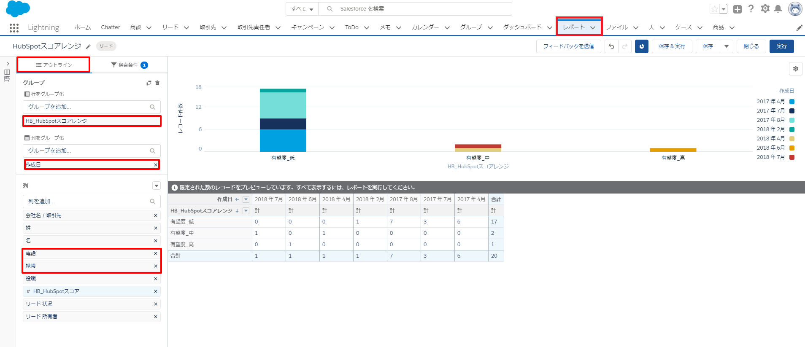805x347 pixels.
Task: Click the undo arrow icon
Action: click(611, 46)
